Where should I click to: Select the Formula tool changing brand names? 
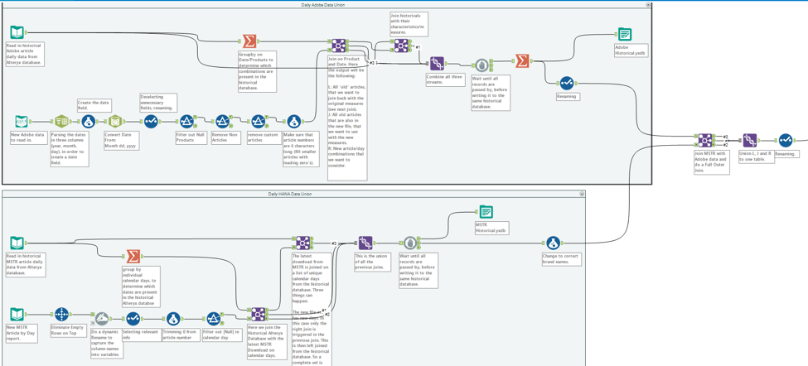pos(553,243)
